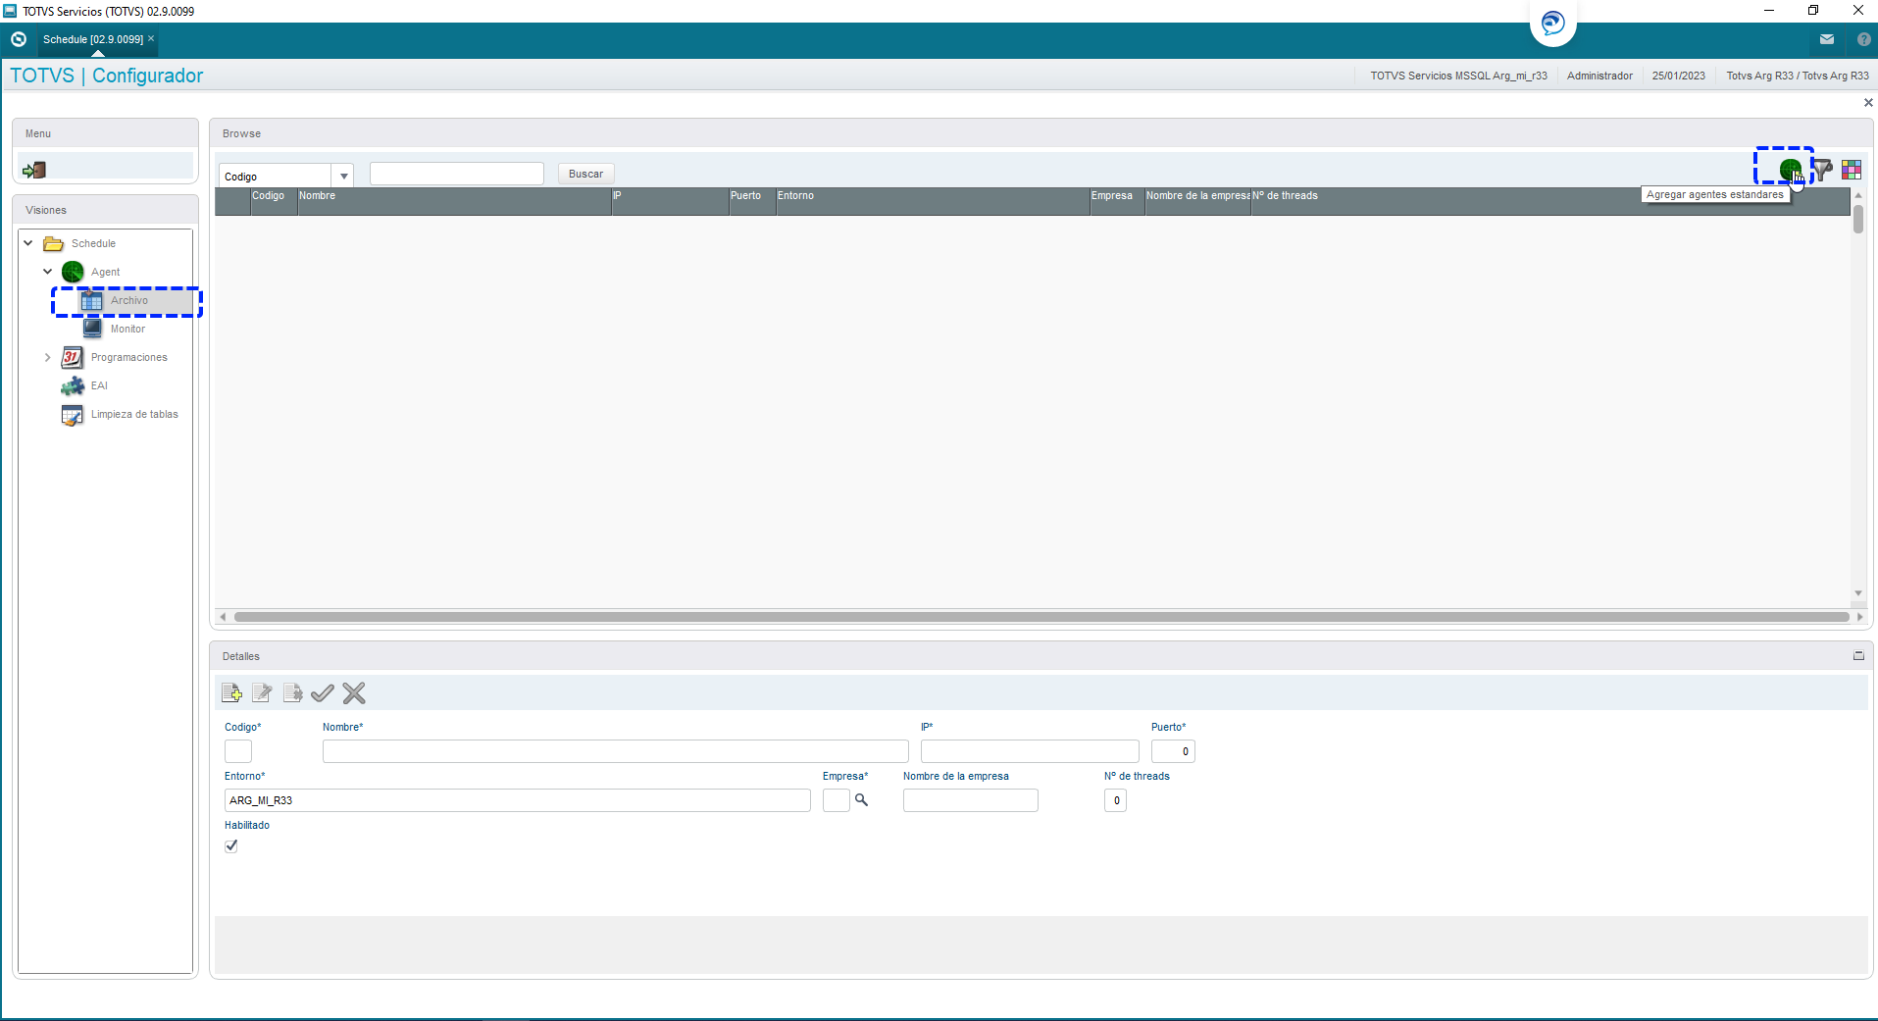Click the Nombre input field
The image size is (1878, 1021).
click(x=615, y=751)
